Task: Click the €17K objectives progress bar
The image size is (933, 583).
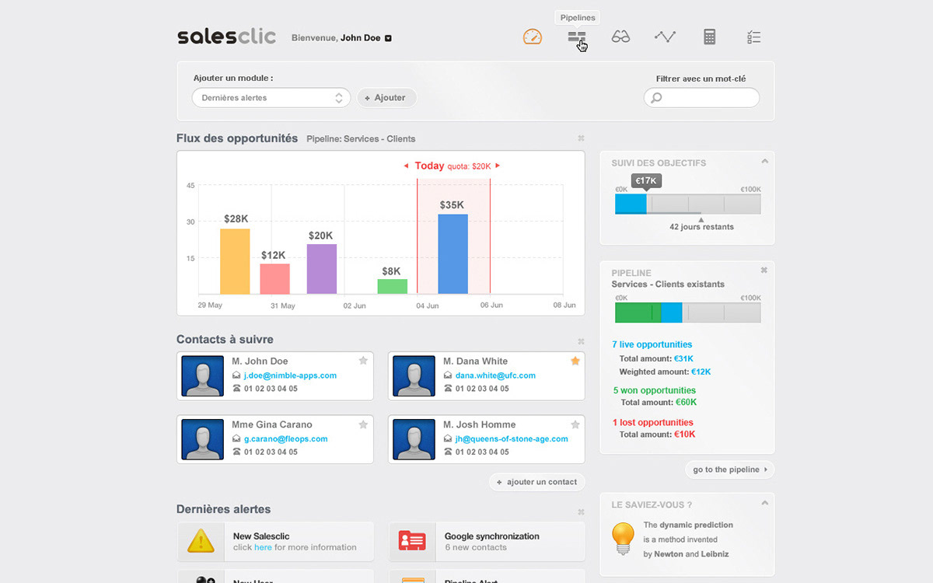Action: point(687,204)
